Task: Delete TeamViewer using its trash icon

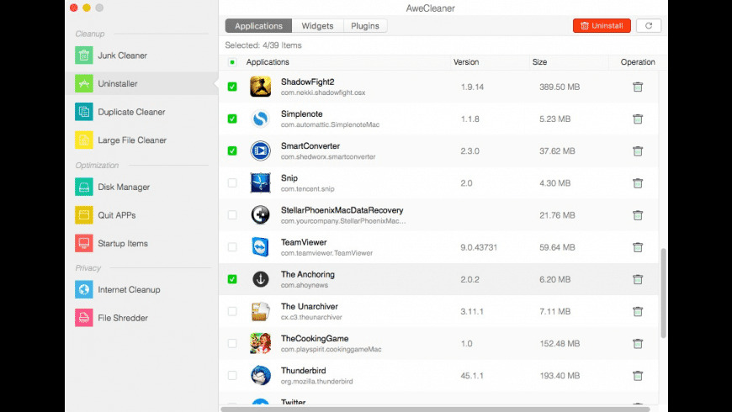Action: (638, 247)
